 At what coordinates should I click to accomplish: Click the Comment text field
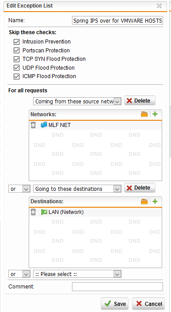pos(118,287)
